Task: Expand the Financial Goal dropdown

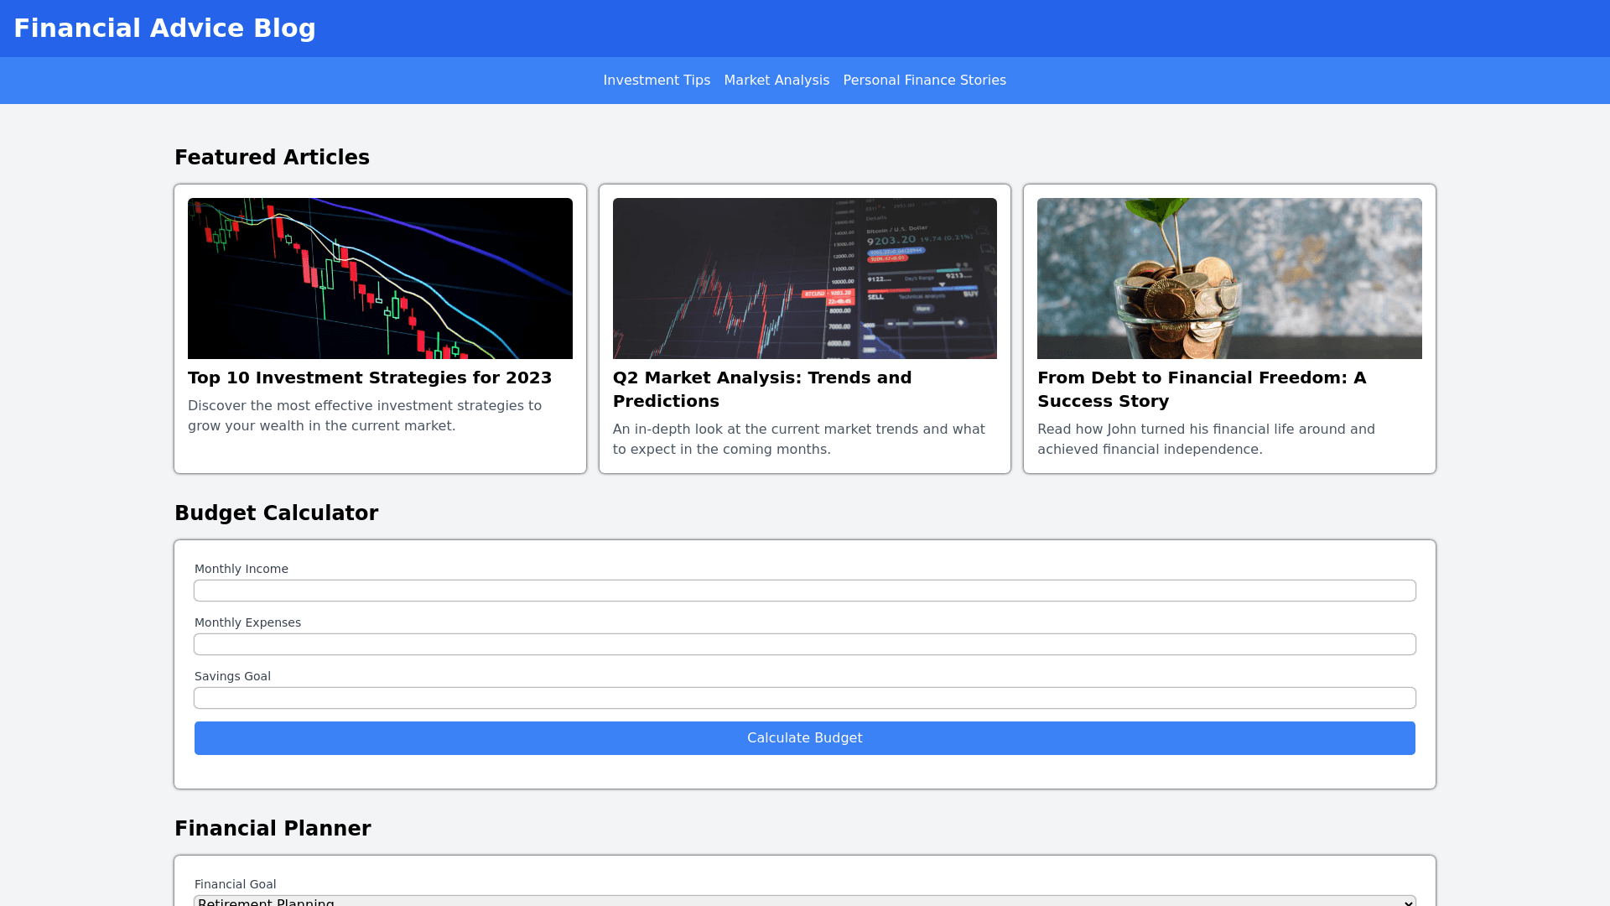Action: (804, 901)
